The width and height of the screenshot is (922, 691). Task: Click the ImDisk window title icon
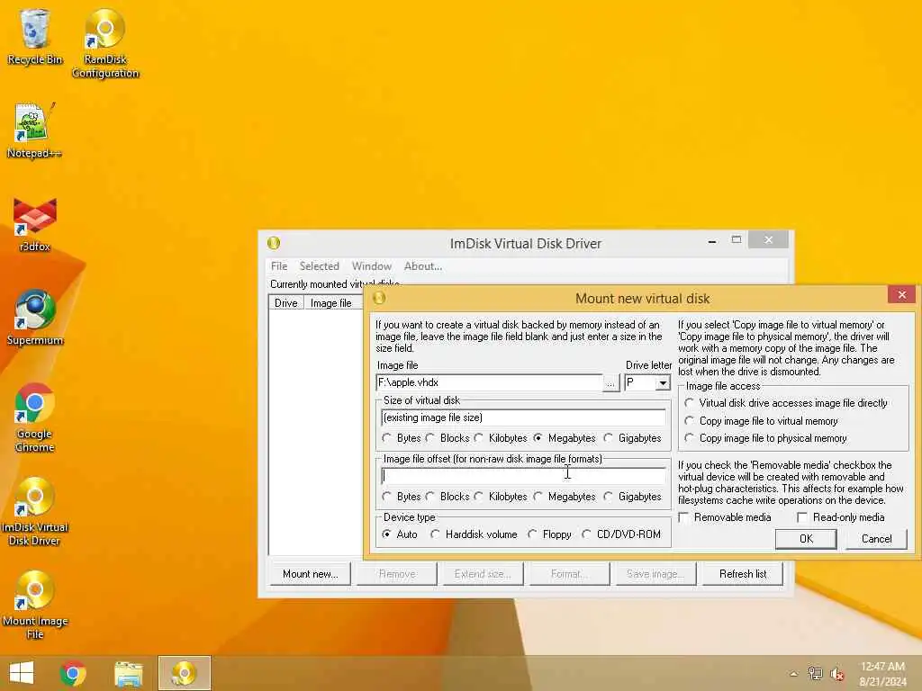274,243
